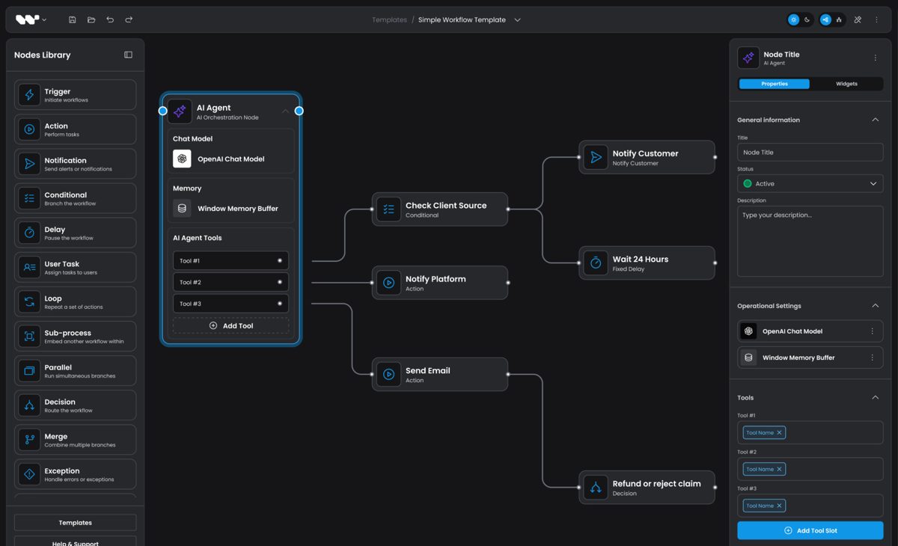
Task: Select Tool #3 slot in AI Agent node
Action: click(x=230, y=304)
